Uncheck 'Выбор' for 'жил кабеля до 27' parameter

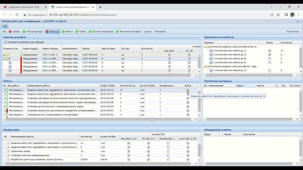(x=269, y=55)
